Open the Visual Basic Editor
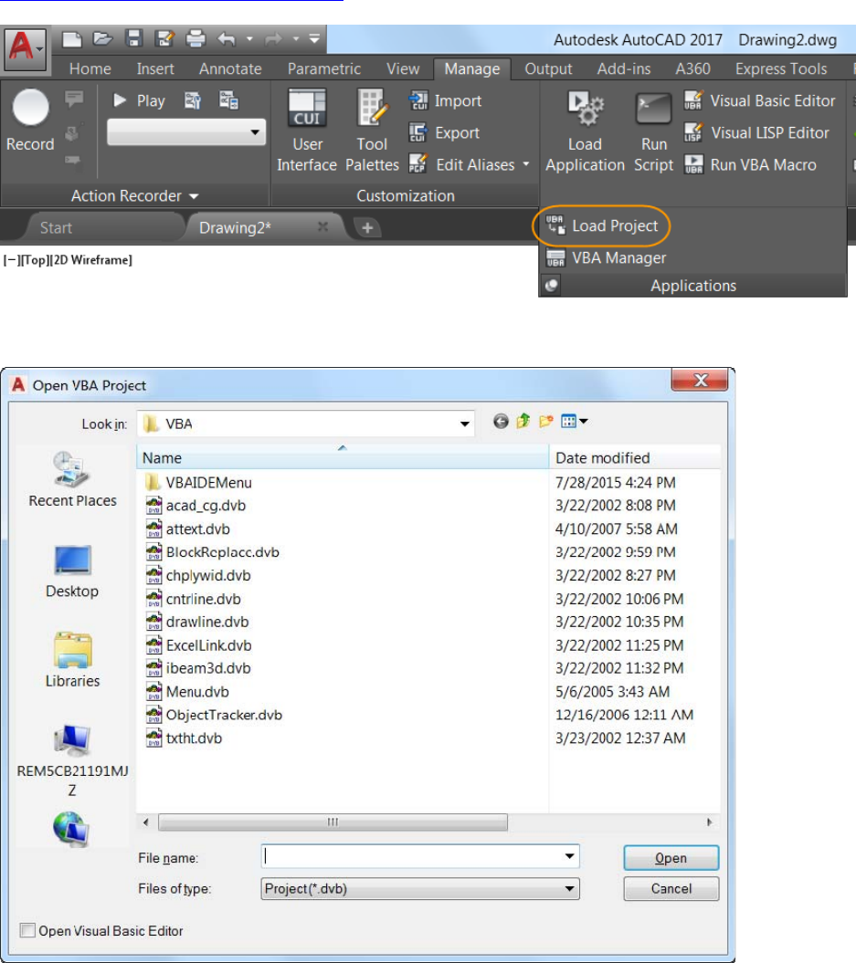The width and height of the screenshot is (856, 963). point(760,100)
